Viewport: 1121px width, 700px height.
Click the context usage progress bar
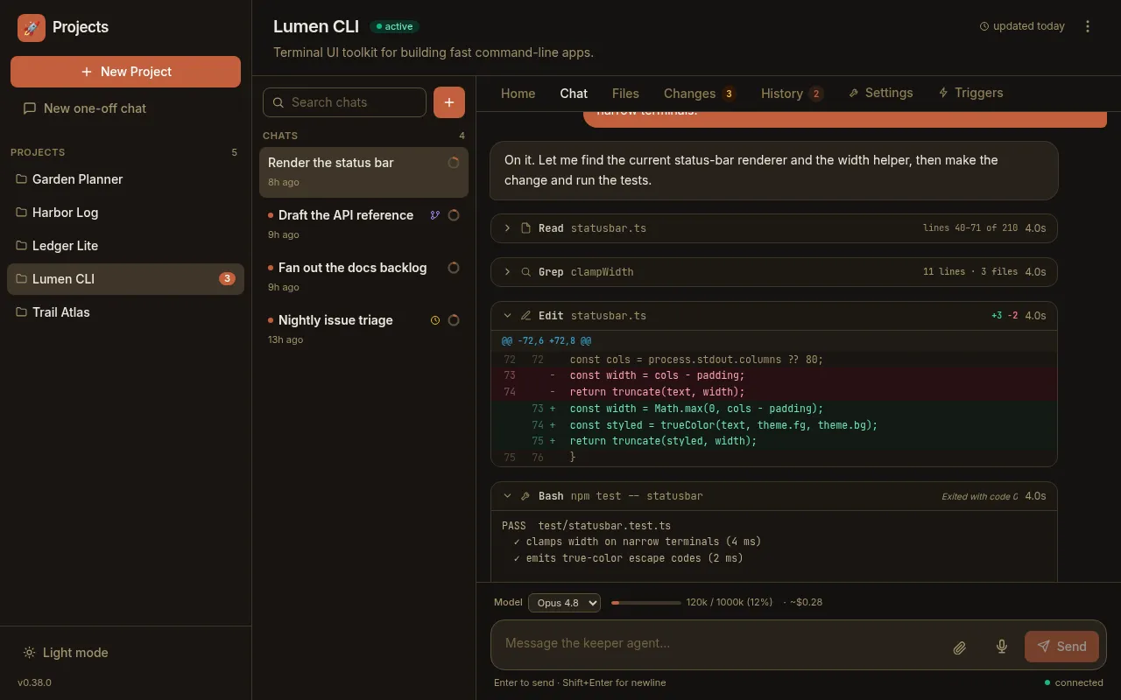click(646, 603)
